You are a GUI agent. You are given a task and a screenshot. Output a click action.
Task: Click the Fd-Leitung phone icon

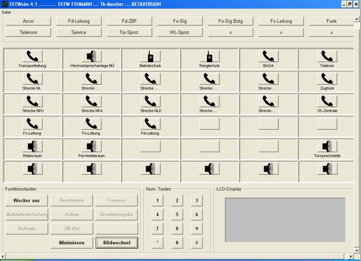[150, 123]
